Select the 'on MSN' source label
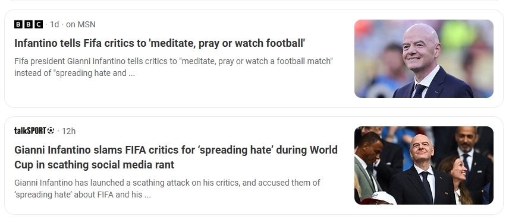Screen dimensions: 509x223 81,24
